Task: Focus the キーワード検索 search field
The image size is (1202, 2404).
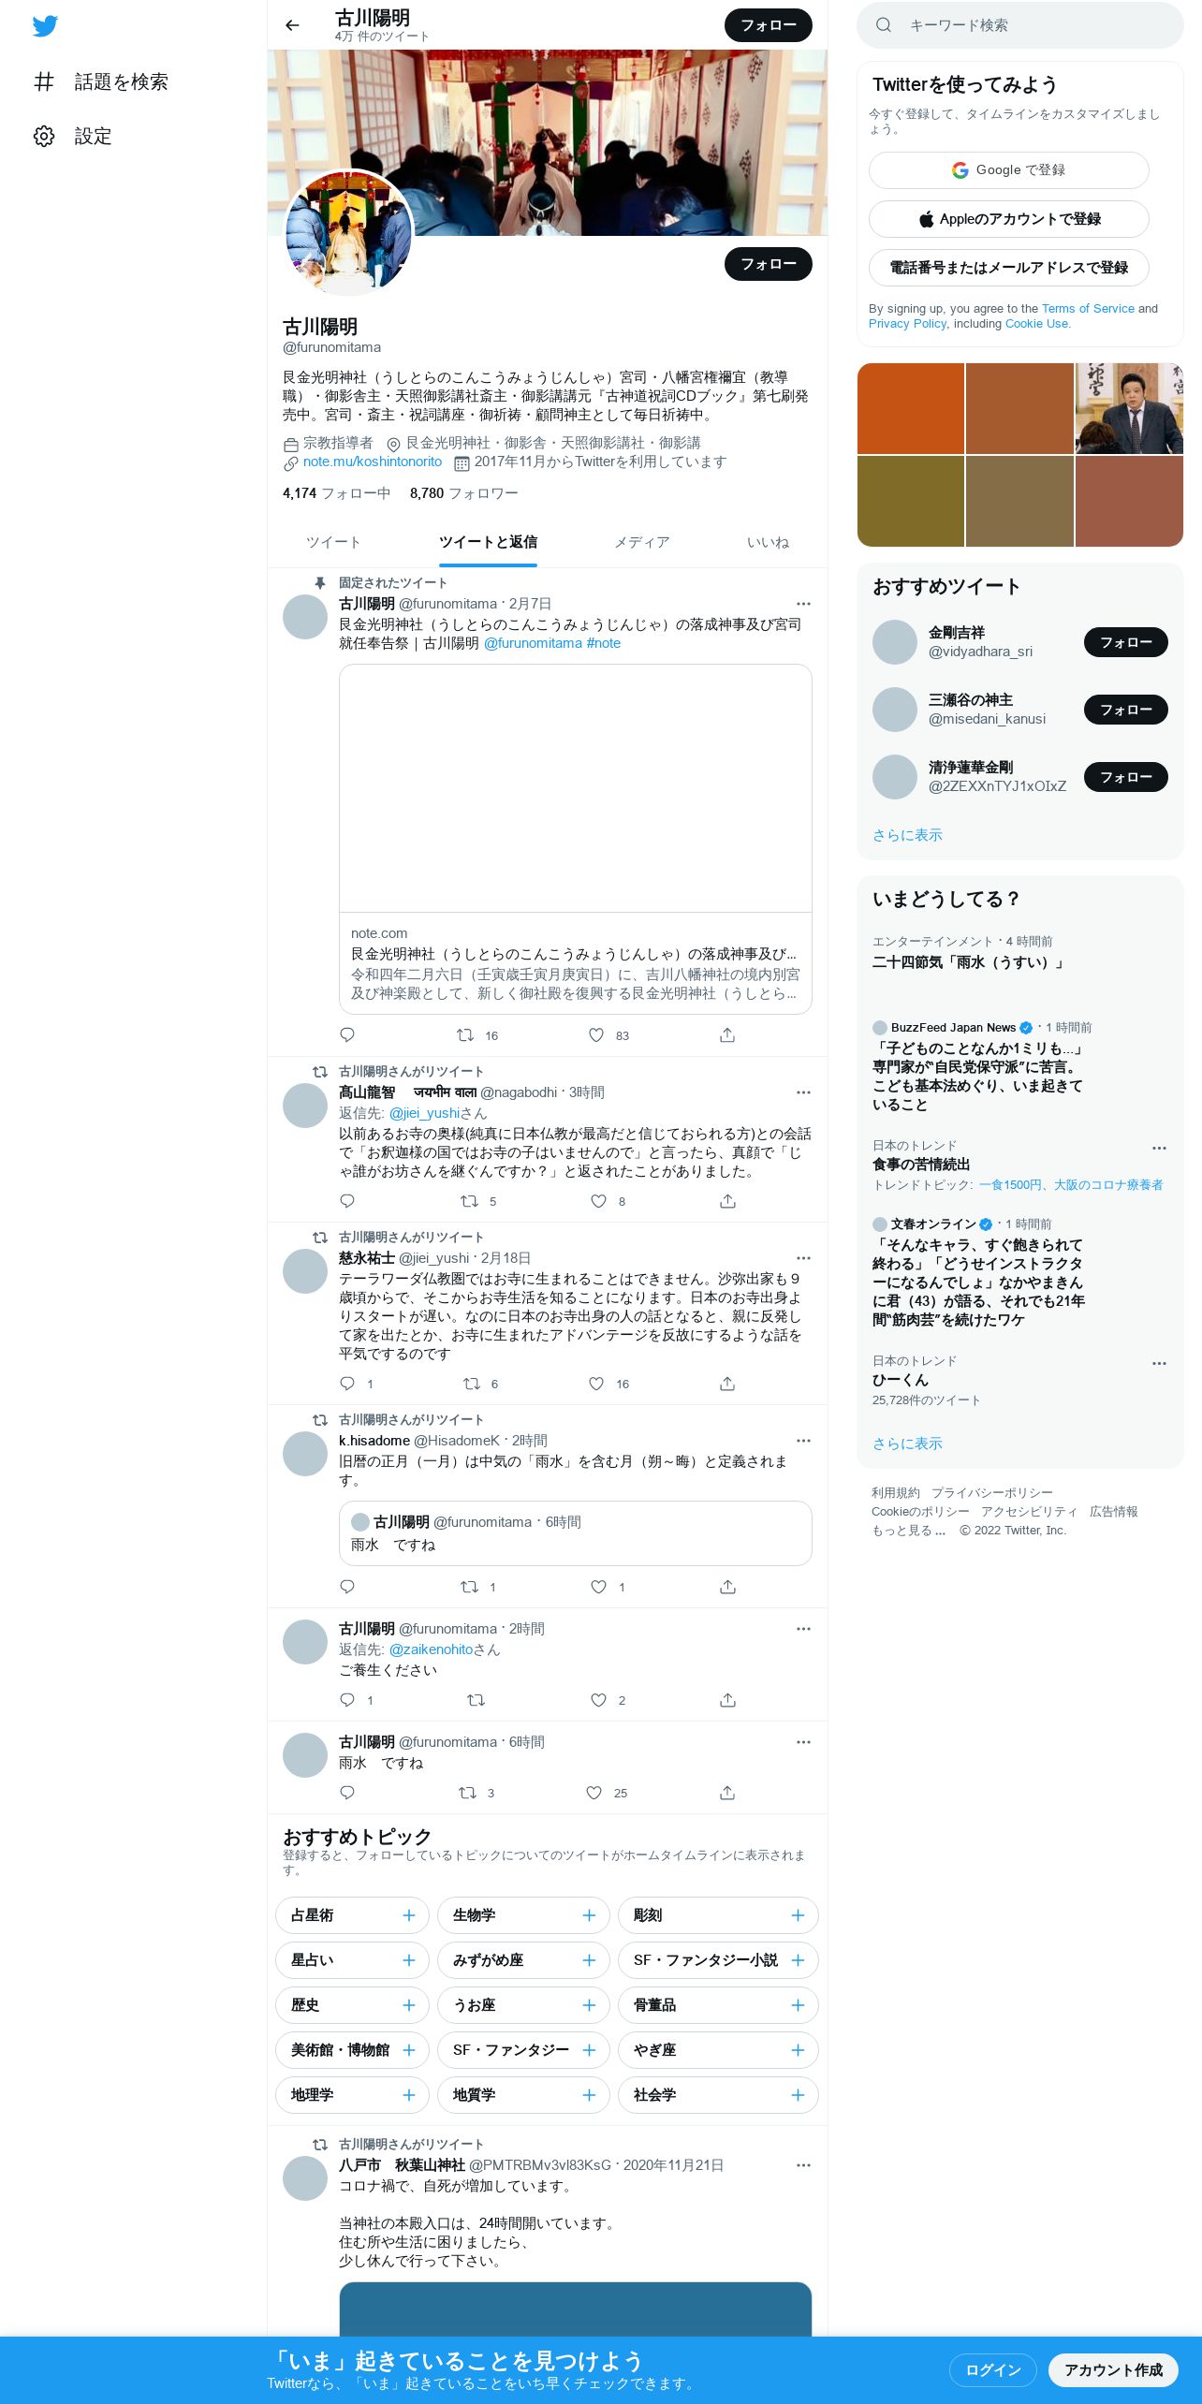Action: (1020, 25)
